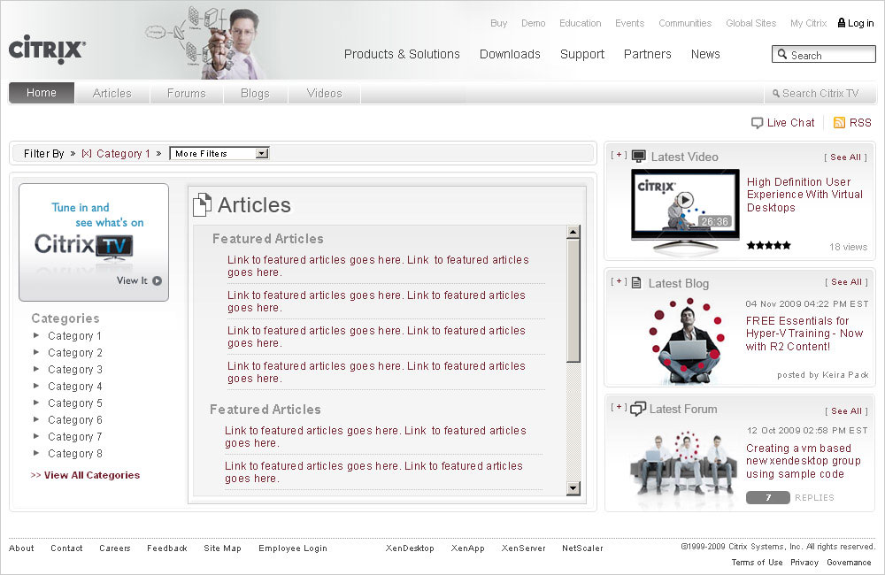Open the Blogs tab
This screenshot has width=885, height=575.
[255, 93]
